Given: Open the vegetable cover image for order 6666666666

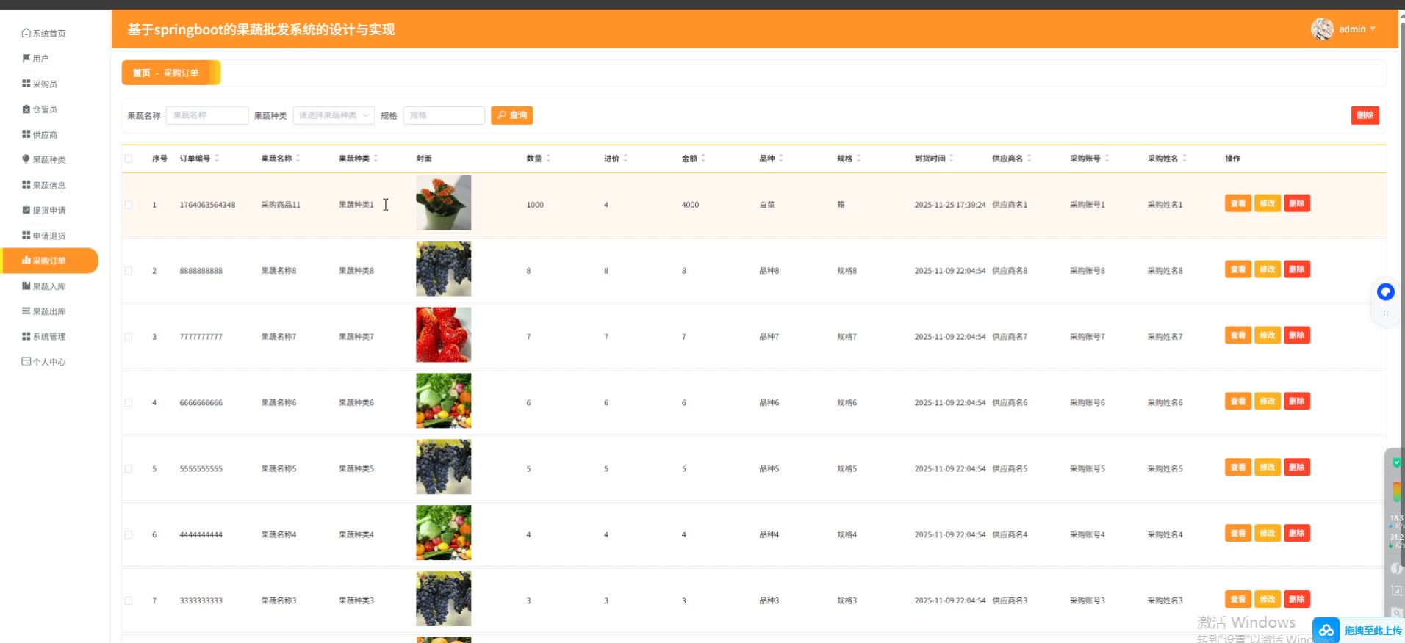Looking at the screenshot, I should pyautogui.click(x=444, y=401).
